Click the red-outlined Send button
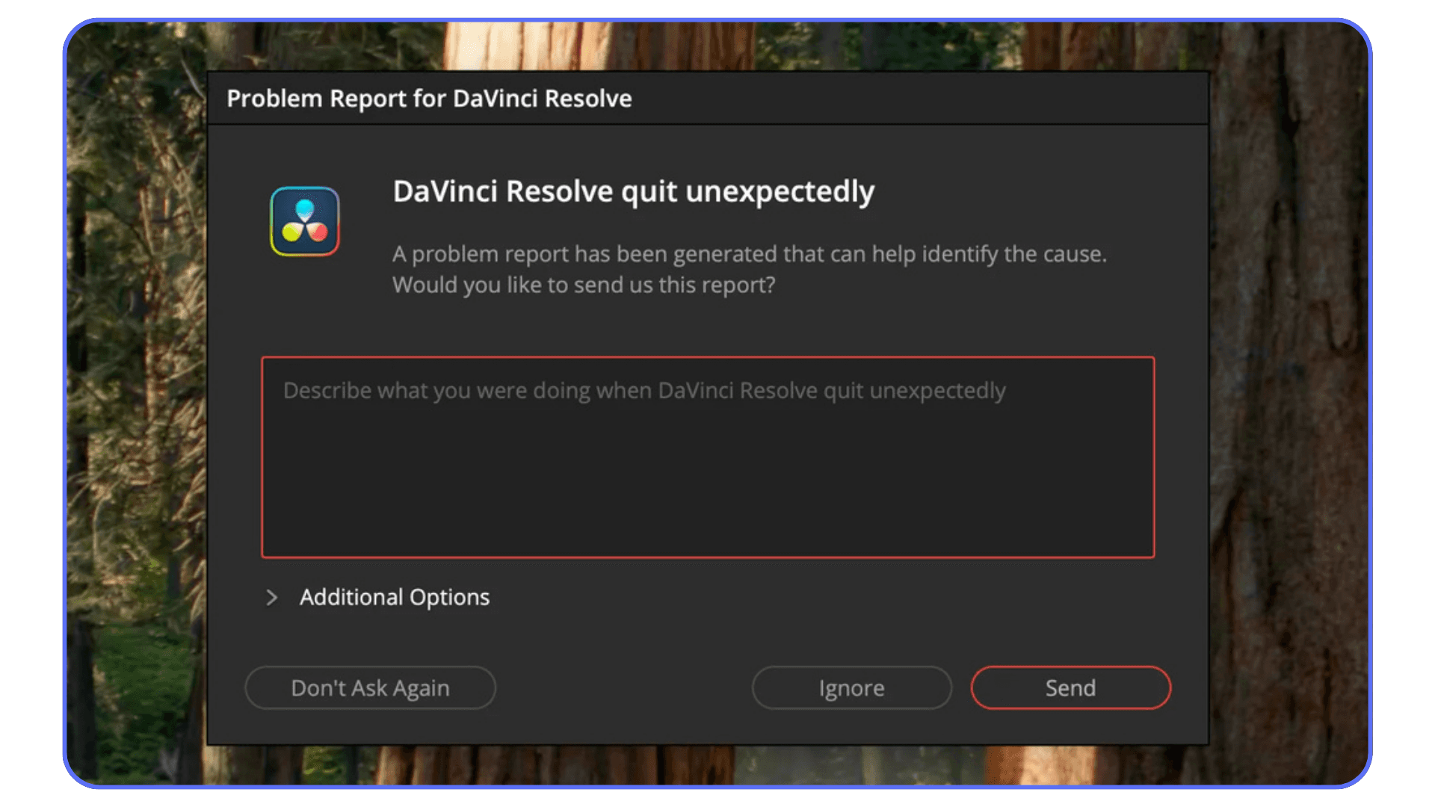1435x807 pixels. pos(1070,687)
